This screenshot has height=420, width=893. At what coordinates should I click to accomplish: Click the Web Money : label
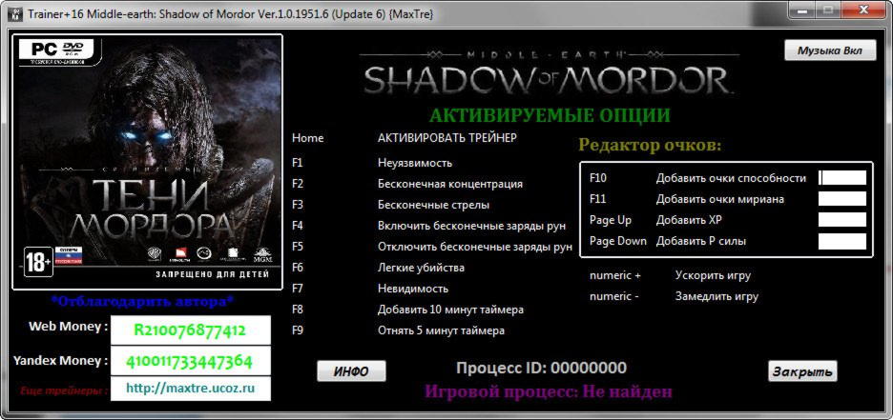coord(68,327)
